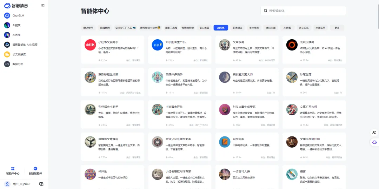Select the 课程智慧小帮手 tab
This screenshot has width=379, height=189.
150,28
